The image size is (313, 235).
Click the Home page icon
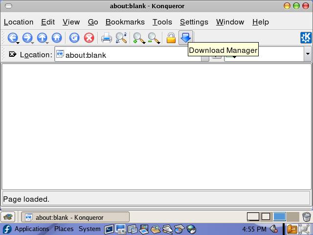[57, 38]
